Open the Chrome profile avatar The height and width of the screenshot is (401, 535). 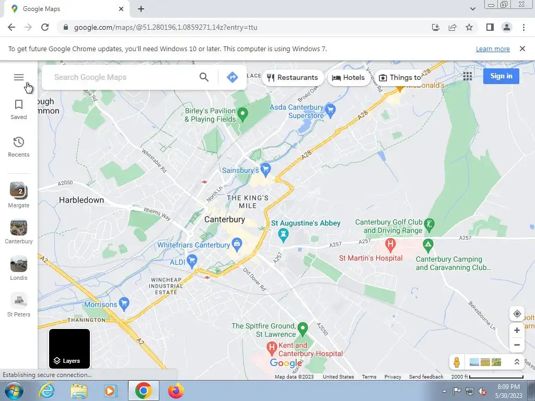507,27
